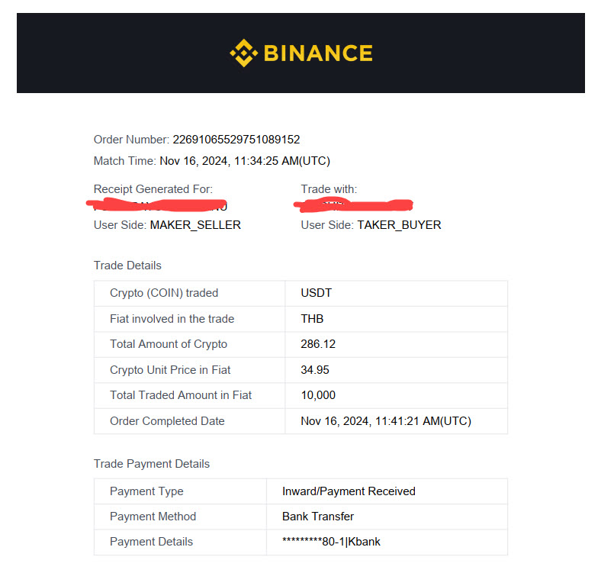This screenshot has width=614, height=573.
Task: Click the USDT crypto traded cell
Action: [397, 293]
